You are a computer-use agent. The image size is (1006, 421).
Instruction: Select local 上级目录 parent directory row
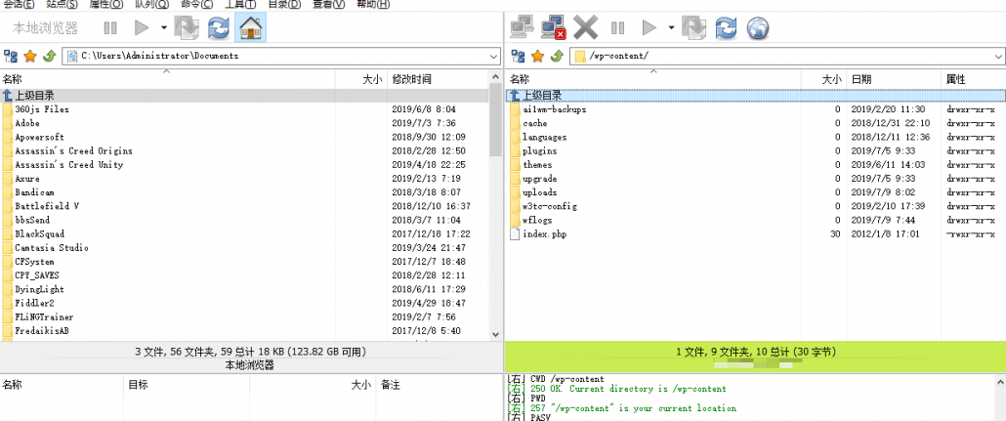pyautogui.click(x=244, y=96)
